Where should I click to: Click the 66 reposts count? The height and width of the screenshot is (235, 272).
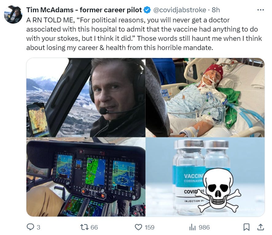coord(94,227)
